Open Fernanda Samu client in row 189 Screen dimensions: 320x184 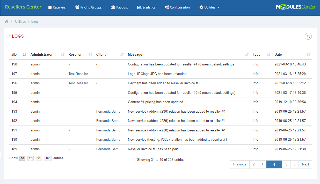108,149
